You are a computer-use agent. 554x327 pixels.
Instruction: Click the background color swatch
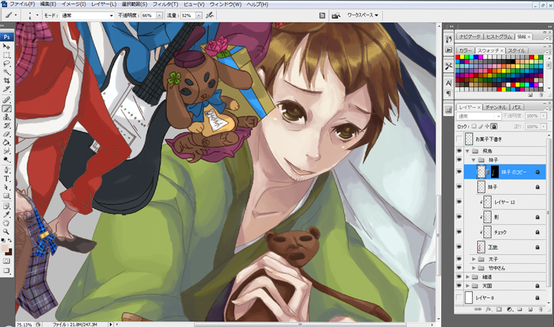[9, 252]
